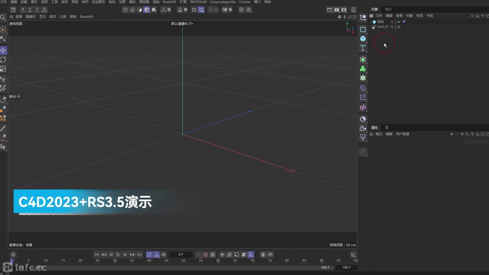Screen dimensions: 489x275
Task: Toggle the green checkmark for hash_0
Action: (x=399, y=27)
